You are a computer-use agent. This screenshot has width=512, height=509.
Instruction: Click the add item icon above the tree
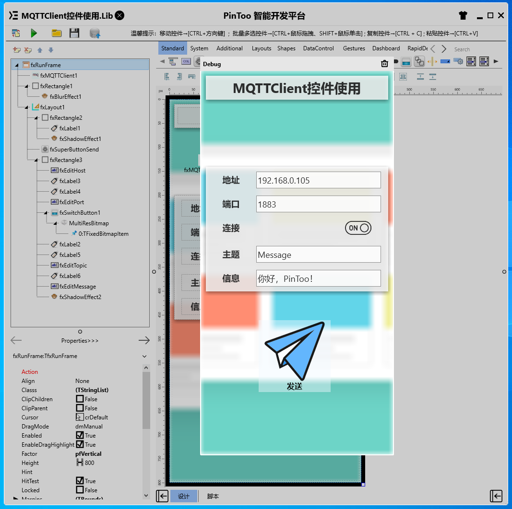click(x=17, y=50)
